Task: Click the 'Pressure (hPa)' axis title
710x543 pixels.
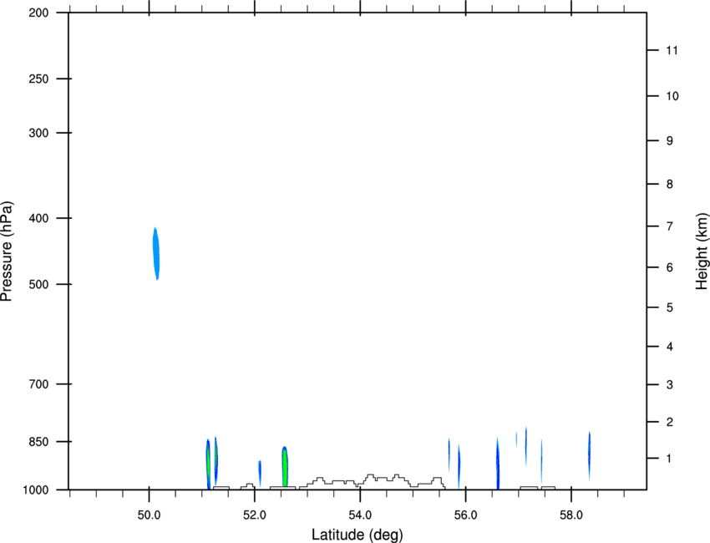Action: pos(7,251)
